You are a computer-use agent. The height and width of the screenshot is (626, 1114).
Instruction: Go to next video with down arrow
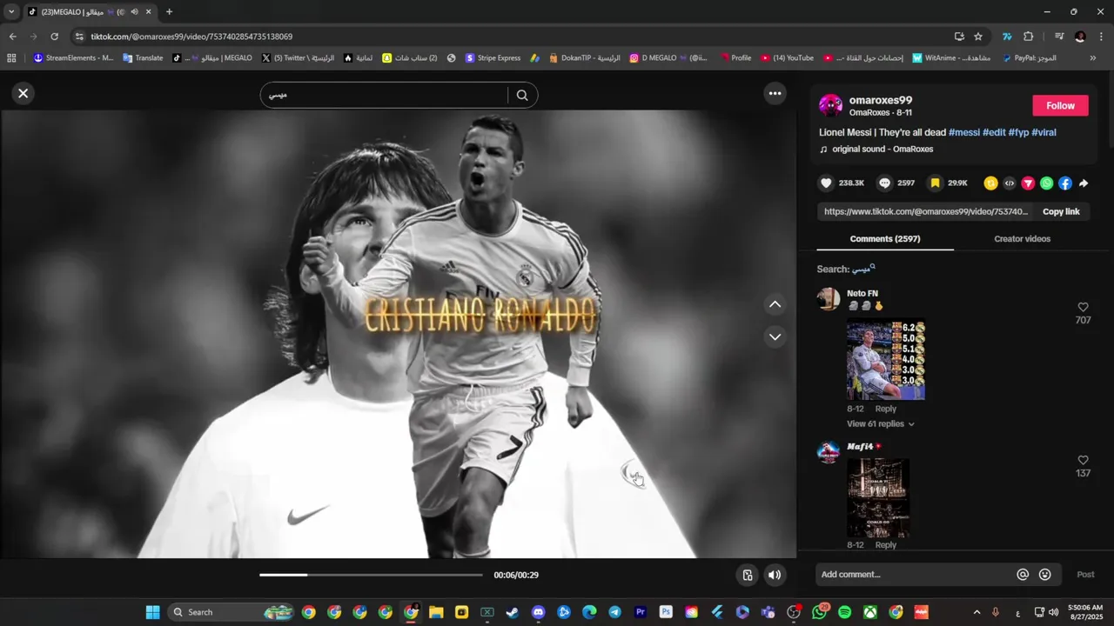click(775, 336)
